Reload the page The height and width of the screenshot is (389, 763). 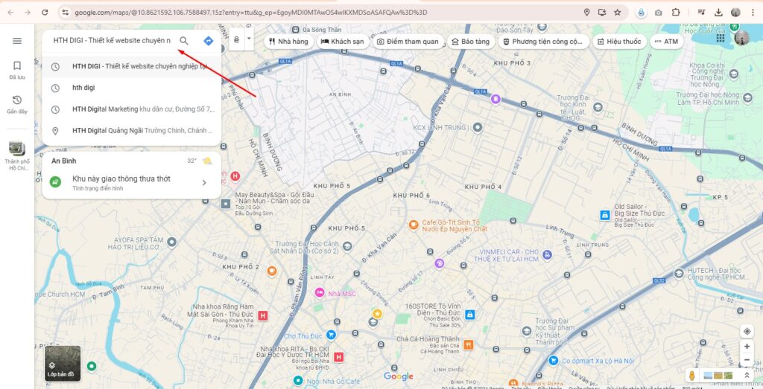click(45, 12)
